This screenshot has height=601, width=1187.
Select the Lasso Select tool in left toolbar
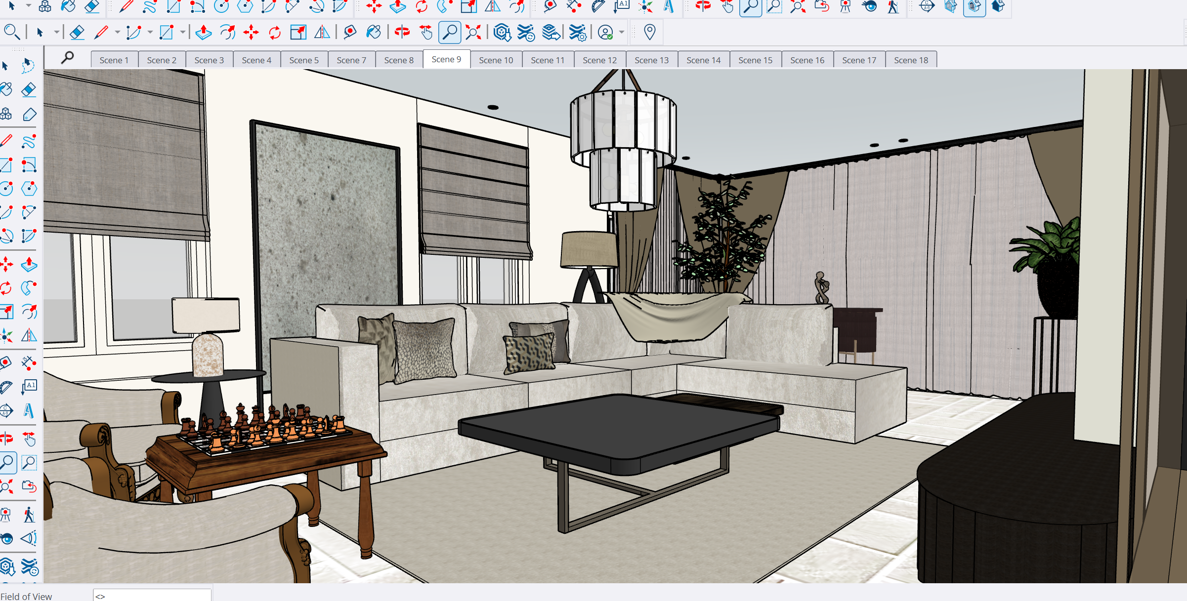tap(29, 66)
